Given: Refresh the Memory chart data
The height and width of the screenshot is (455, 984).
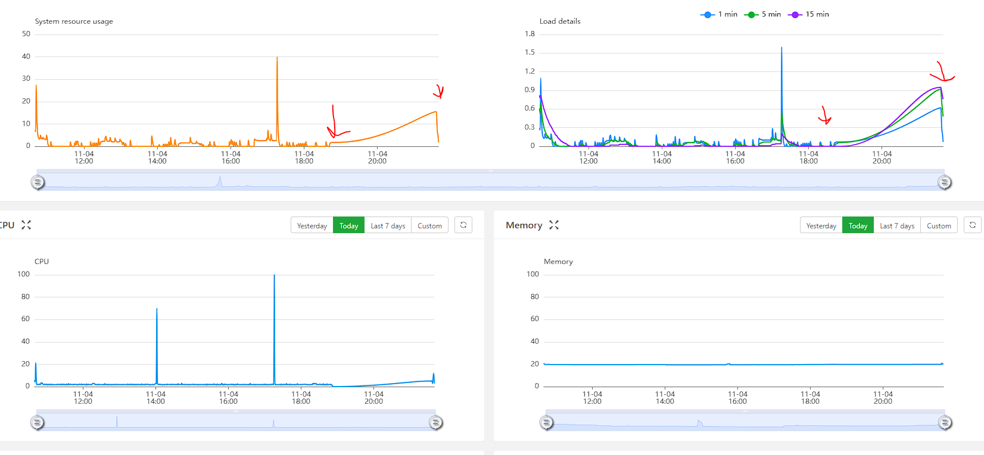Looking at the screenshot, I should (973, 225).
